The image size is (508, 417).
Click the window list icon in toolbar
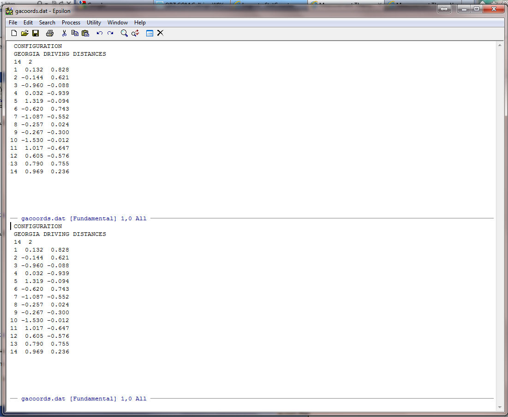[x=149, y=33]
